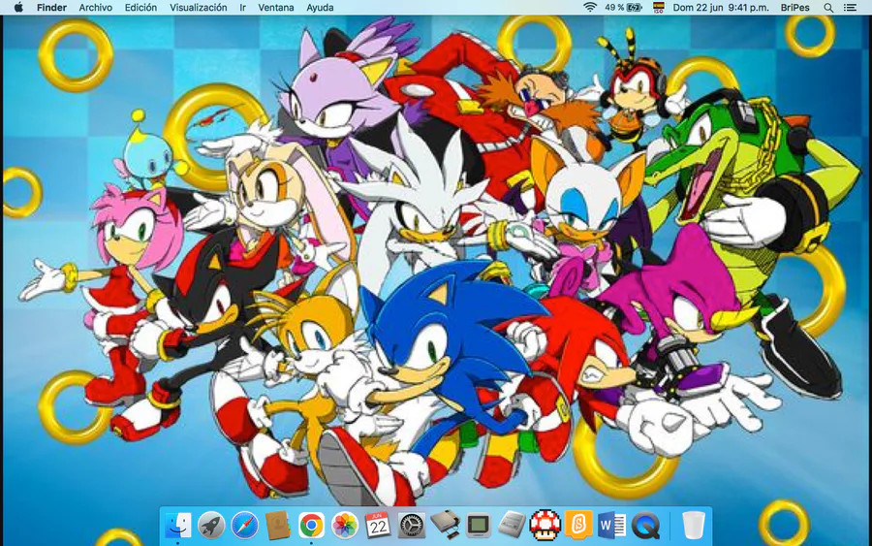Image resolution: width=872 pixels, height=546 pixels.
Task: Open the pixel mushroom app icon
Action: [x=545, y=525]
